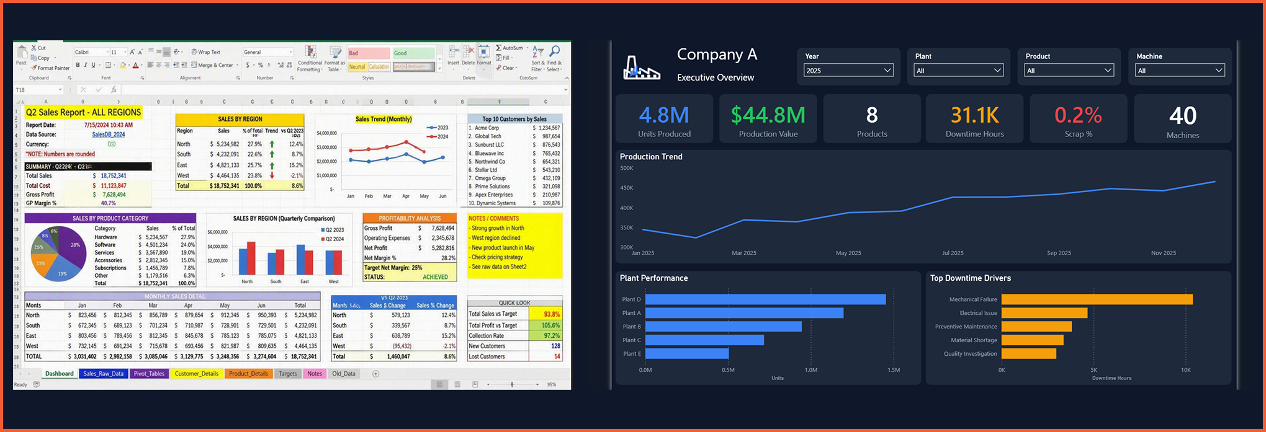The height and width of the screenshot is (432, 1266).
Task: Open the Calibri font name dropdown
Action: 107,52
